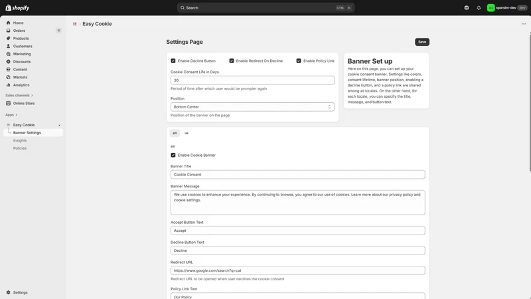The width and height of the screenshot is (531, 299).
Task: Click the Markets globe icon
Action: pyautogui.click(x=8, y=77)
